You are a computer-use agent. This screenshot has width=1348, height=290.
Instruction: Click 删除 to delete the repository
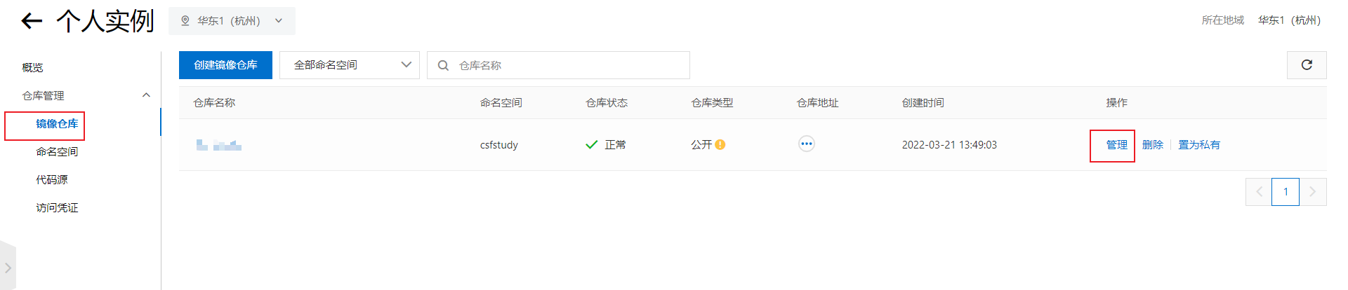click(1153, 145)
